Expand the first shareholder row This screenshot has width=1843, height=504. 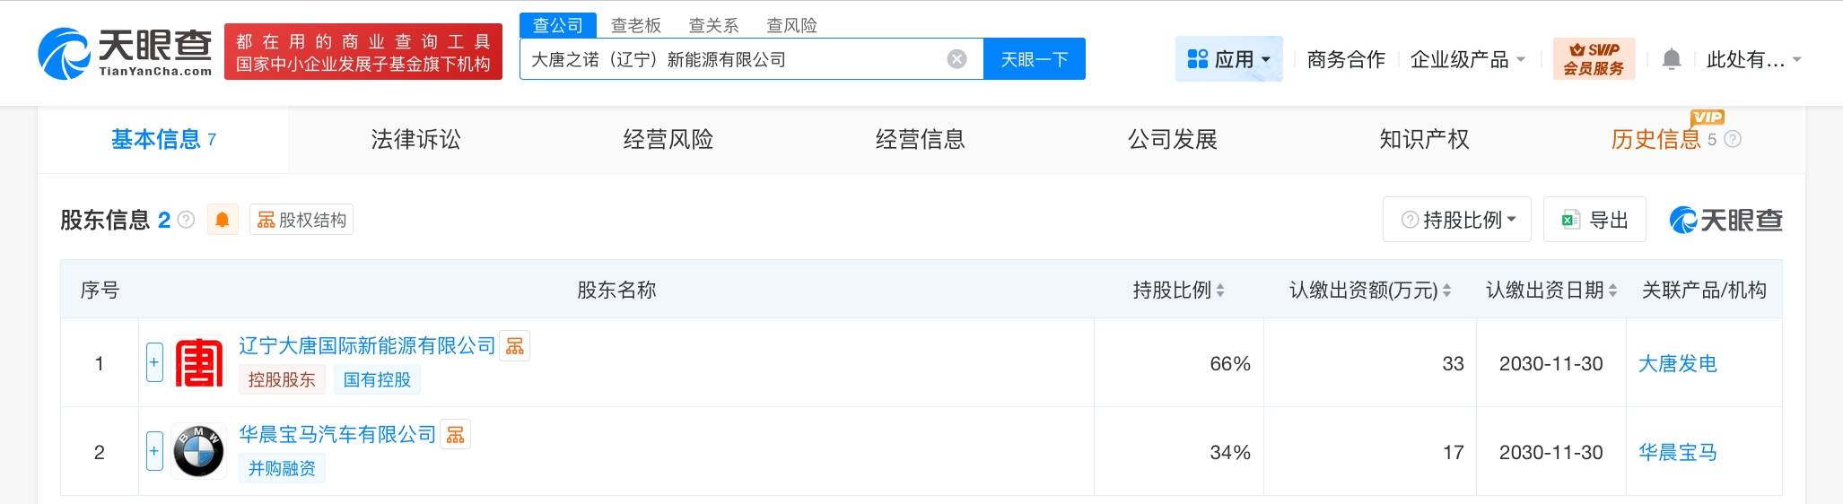tap(154, 362)
